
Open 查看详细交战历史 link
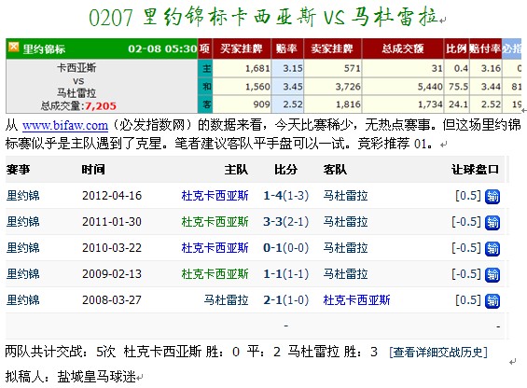[438, 352]
